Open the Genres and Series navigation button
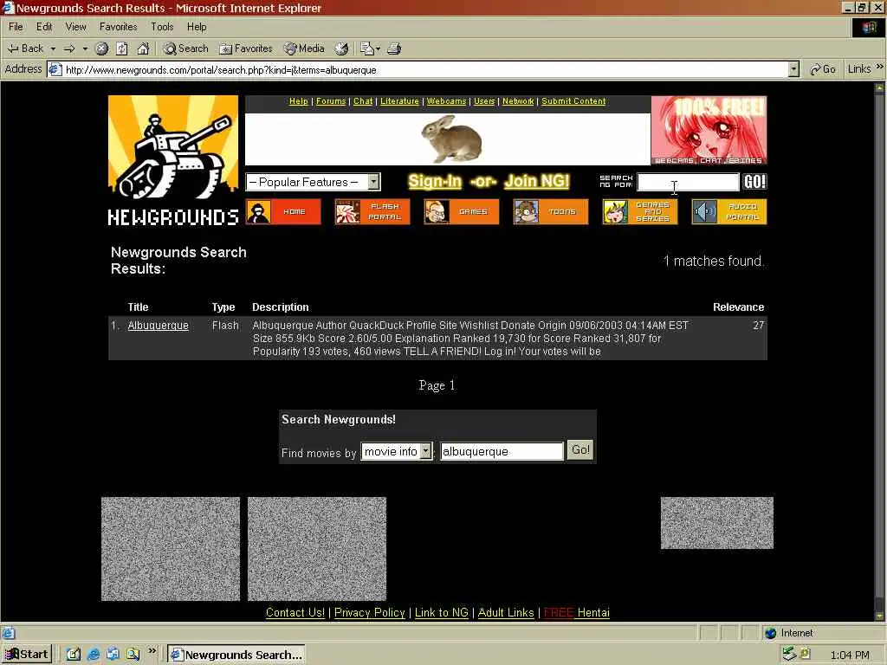This screenshot has width=887, height=665. pos(640,211)
